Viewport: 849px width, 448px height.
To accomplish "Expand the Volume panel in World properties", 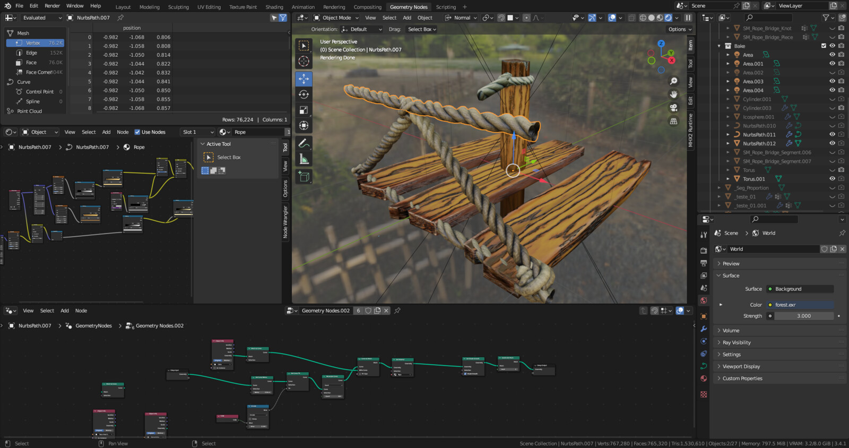I will pos(779,330).
